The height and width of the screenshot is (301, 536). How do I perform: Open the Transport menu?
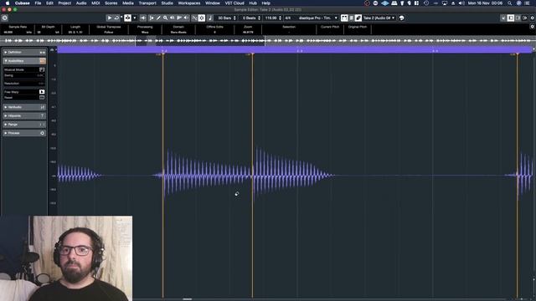(147, 3)
